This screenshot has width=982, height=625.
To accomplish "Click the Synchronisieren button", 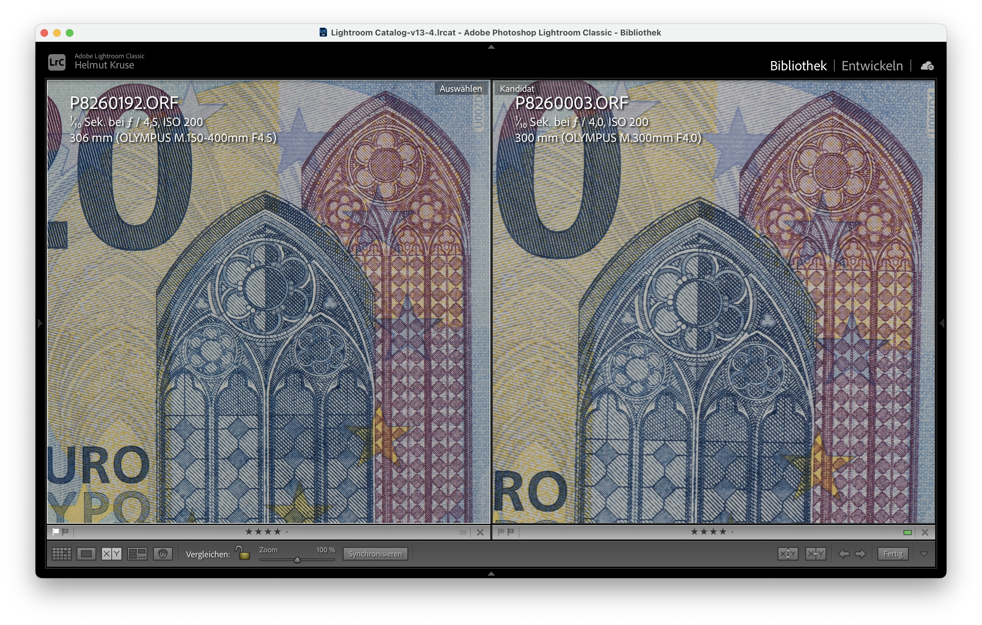I will point(375,554).
